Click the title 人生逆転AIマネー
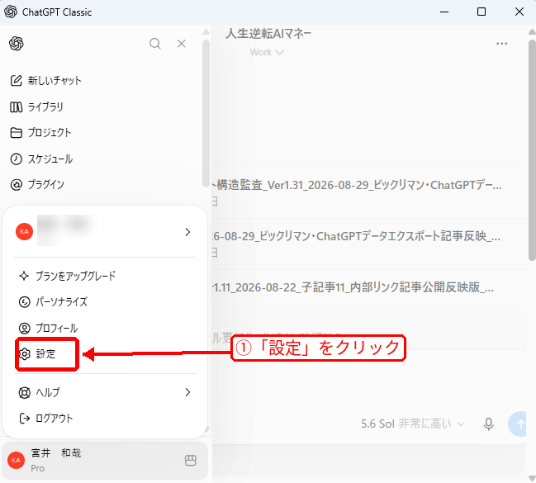 (x=268, y=34)
